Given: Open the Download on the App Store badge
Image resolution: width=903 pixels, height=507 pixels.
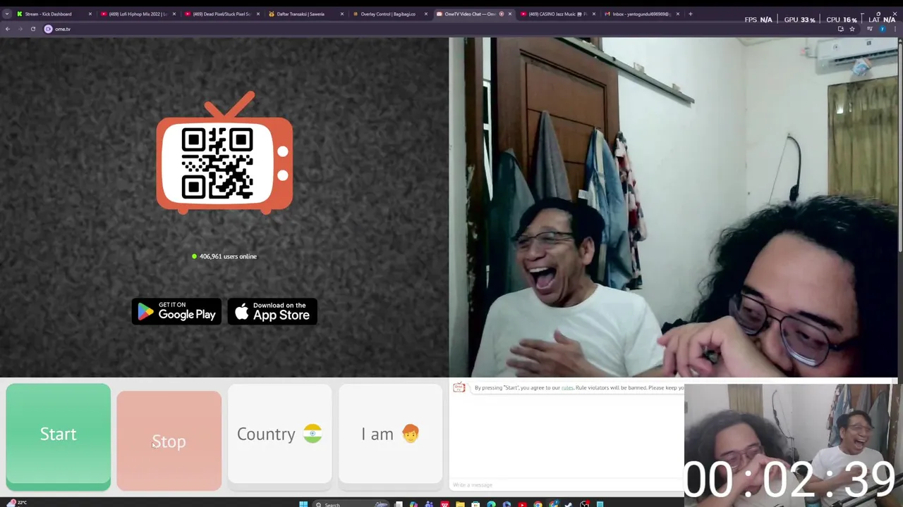Looking at the screenshot, I should coord(272,312).
